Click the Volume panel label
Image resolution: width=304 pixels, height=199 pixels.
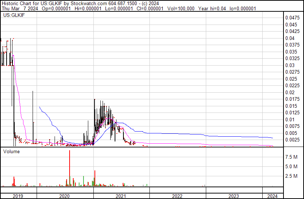(x=11, y=151)
